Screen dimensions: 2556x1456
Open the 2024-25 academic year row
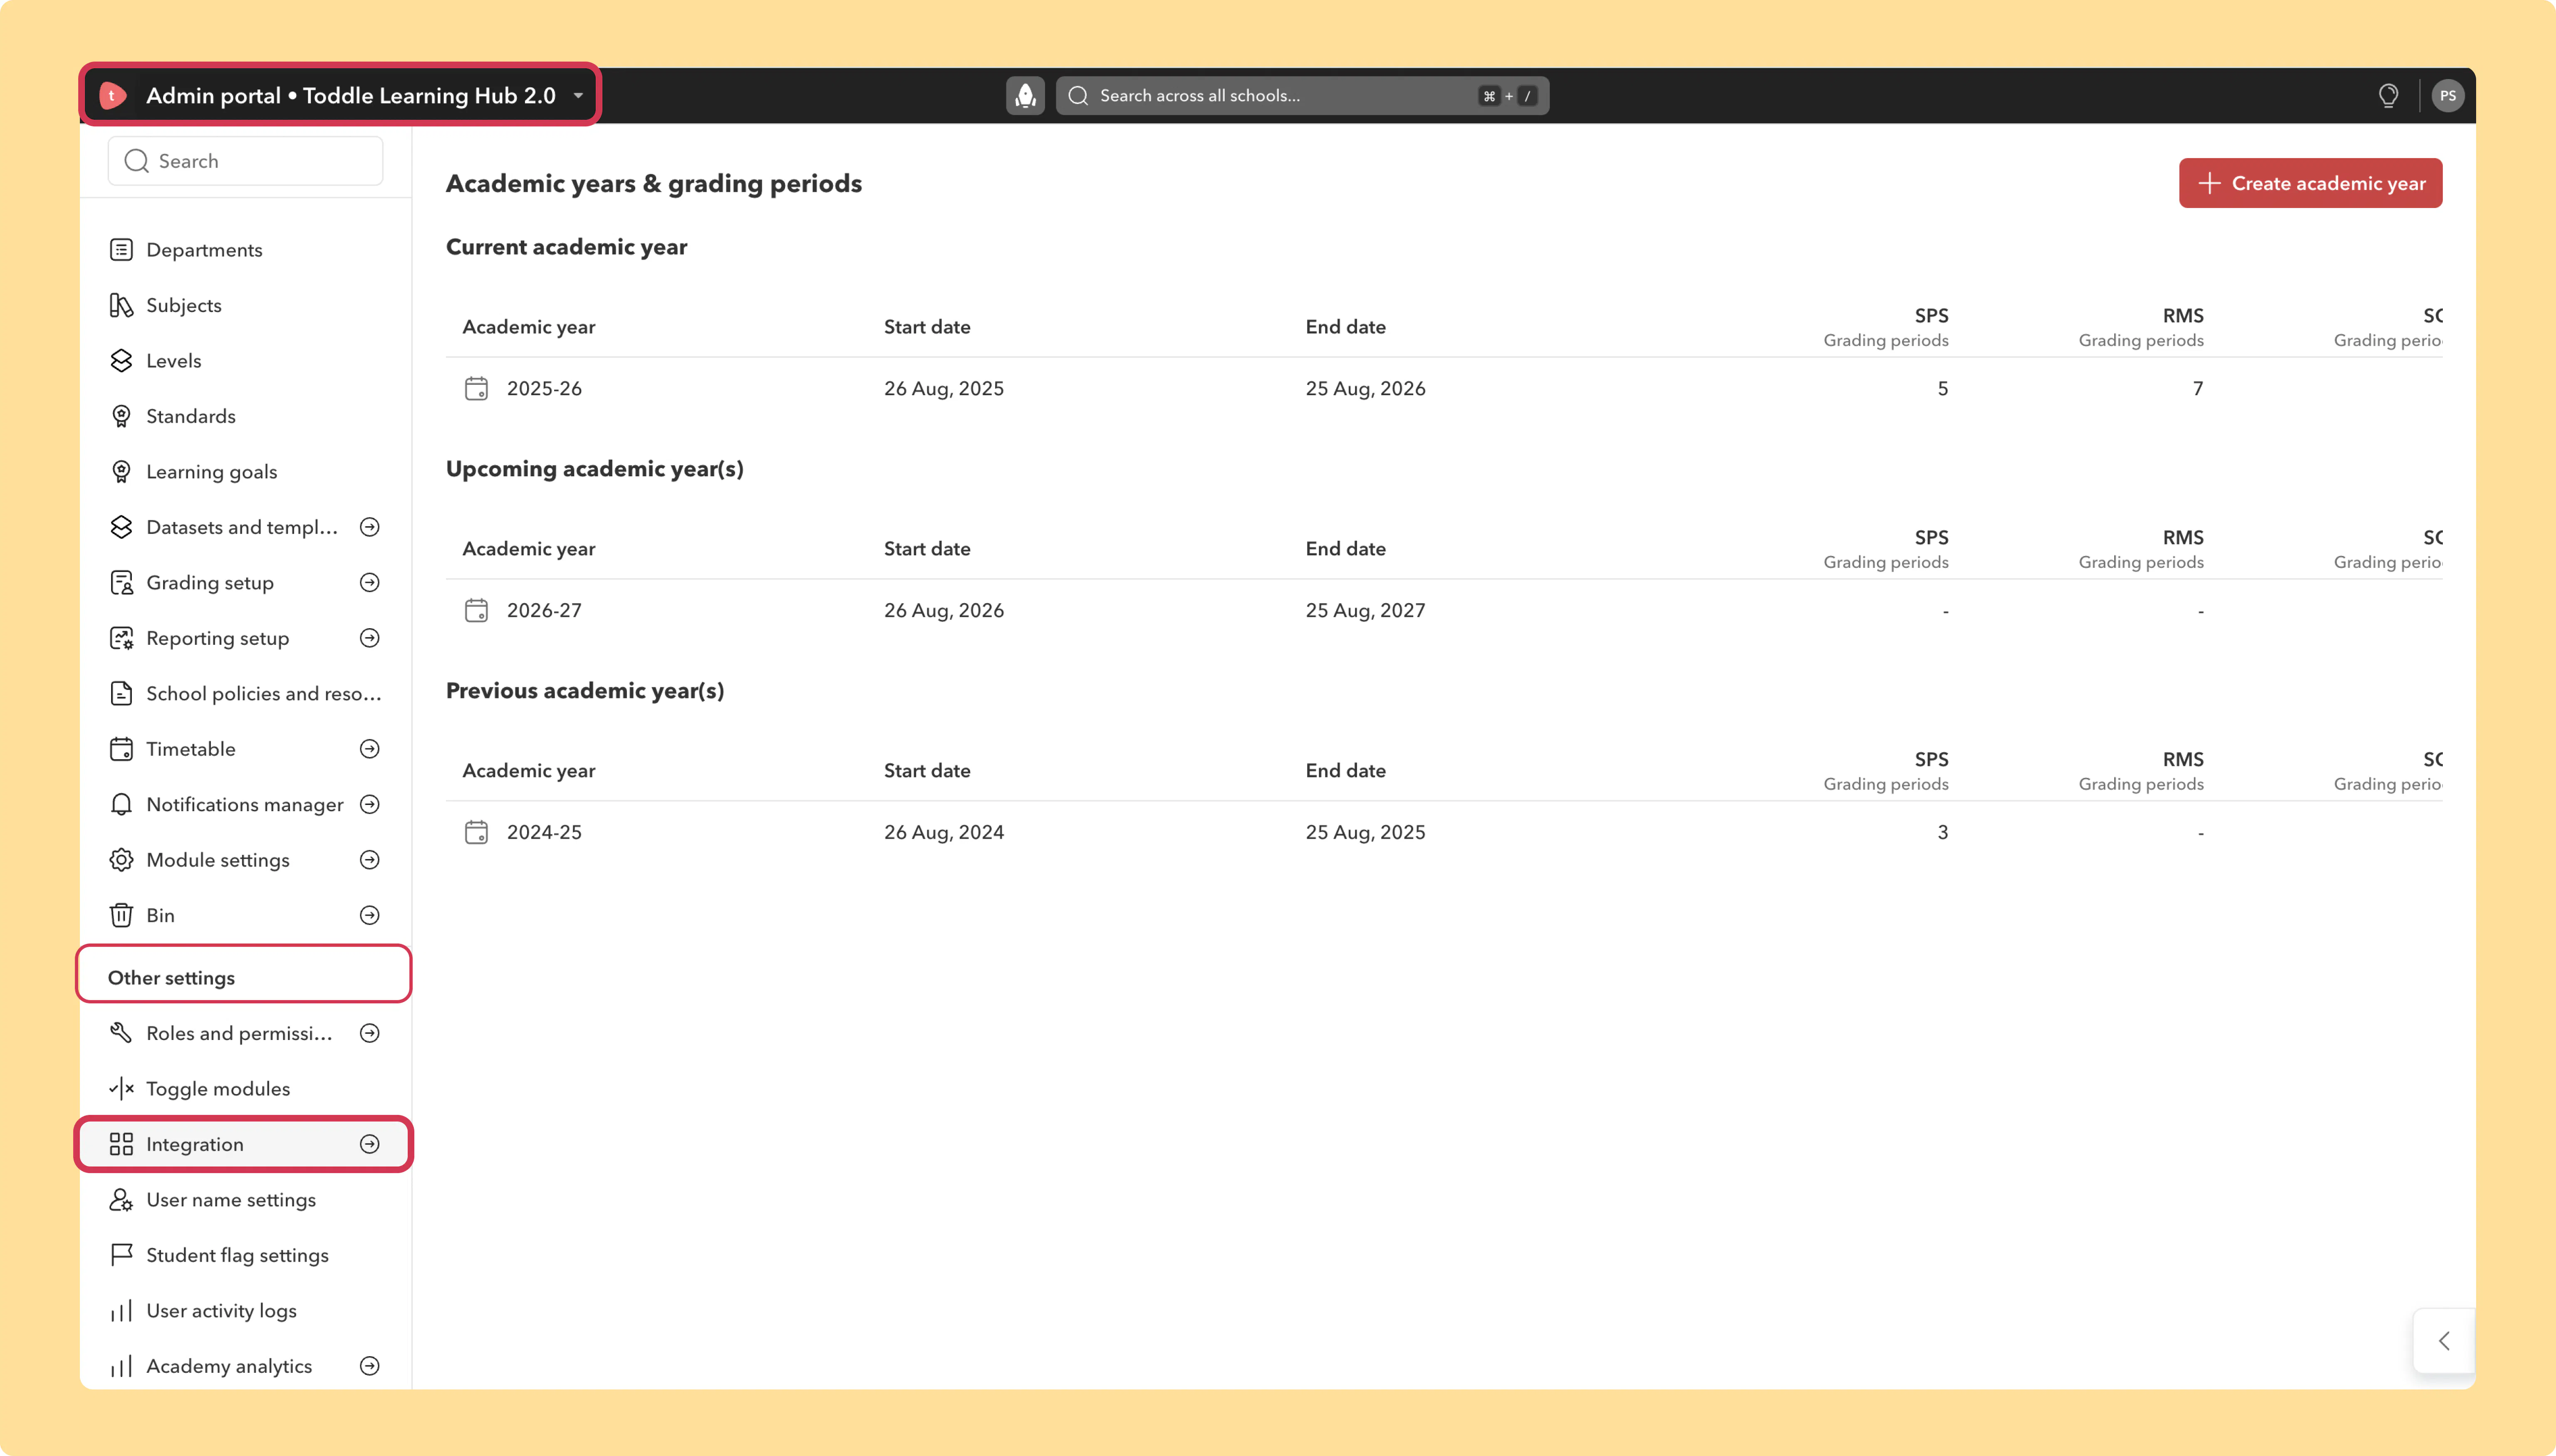(x=1444, y=832)
